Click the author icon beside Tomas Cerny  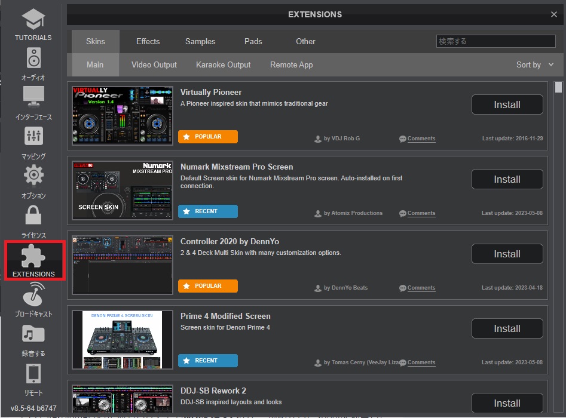(317, 363)
